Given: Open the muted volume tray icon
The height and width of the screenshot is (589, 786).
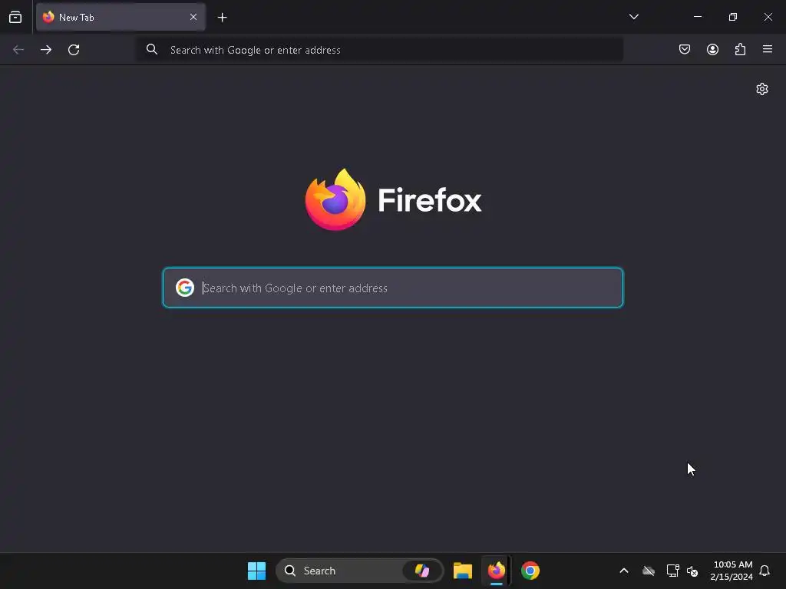Looking at the screenshot, I should (x=692, y=571).
